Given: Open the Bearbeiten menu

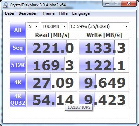Looking at the screenshot, I should [28, 13].
